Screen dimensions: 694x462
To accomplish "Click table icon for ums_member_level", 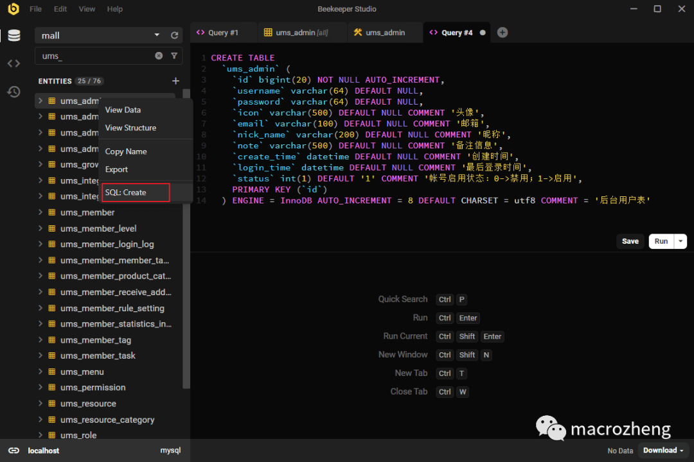I will [x=52, y=228].
